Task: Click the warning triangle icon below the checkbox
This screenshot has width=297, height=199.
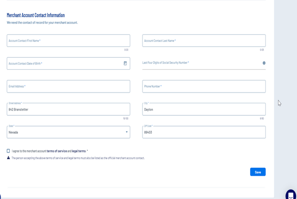Action: (x=8, y=158)
